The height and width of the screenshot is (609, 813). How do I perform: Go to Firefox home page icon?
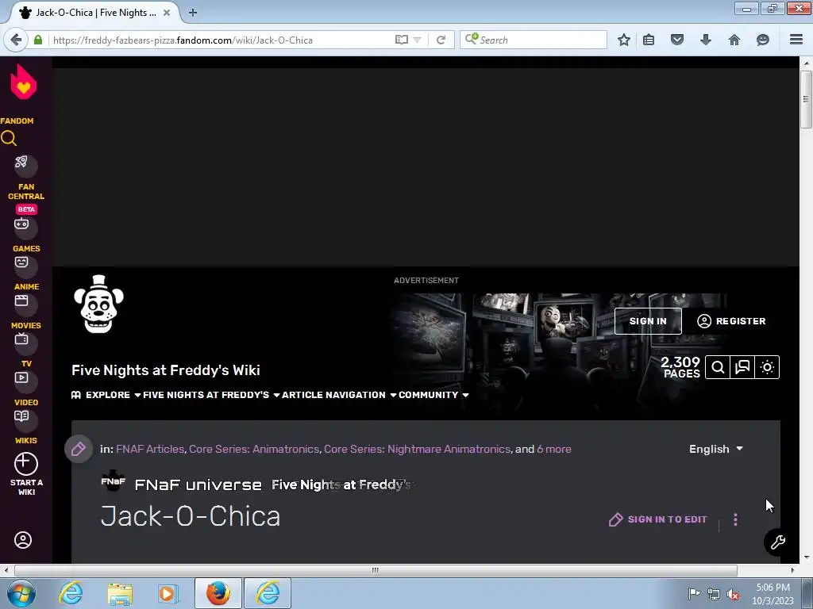[734, 40]
